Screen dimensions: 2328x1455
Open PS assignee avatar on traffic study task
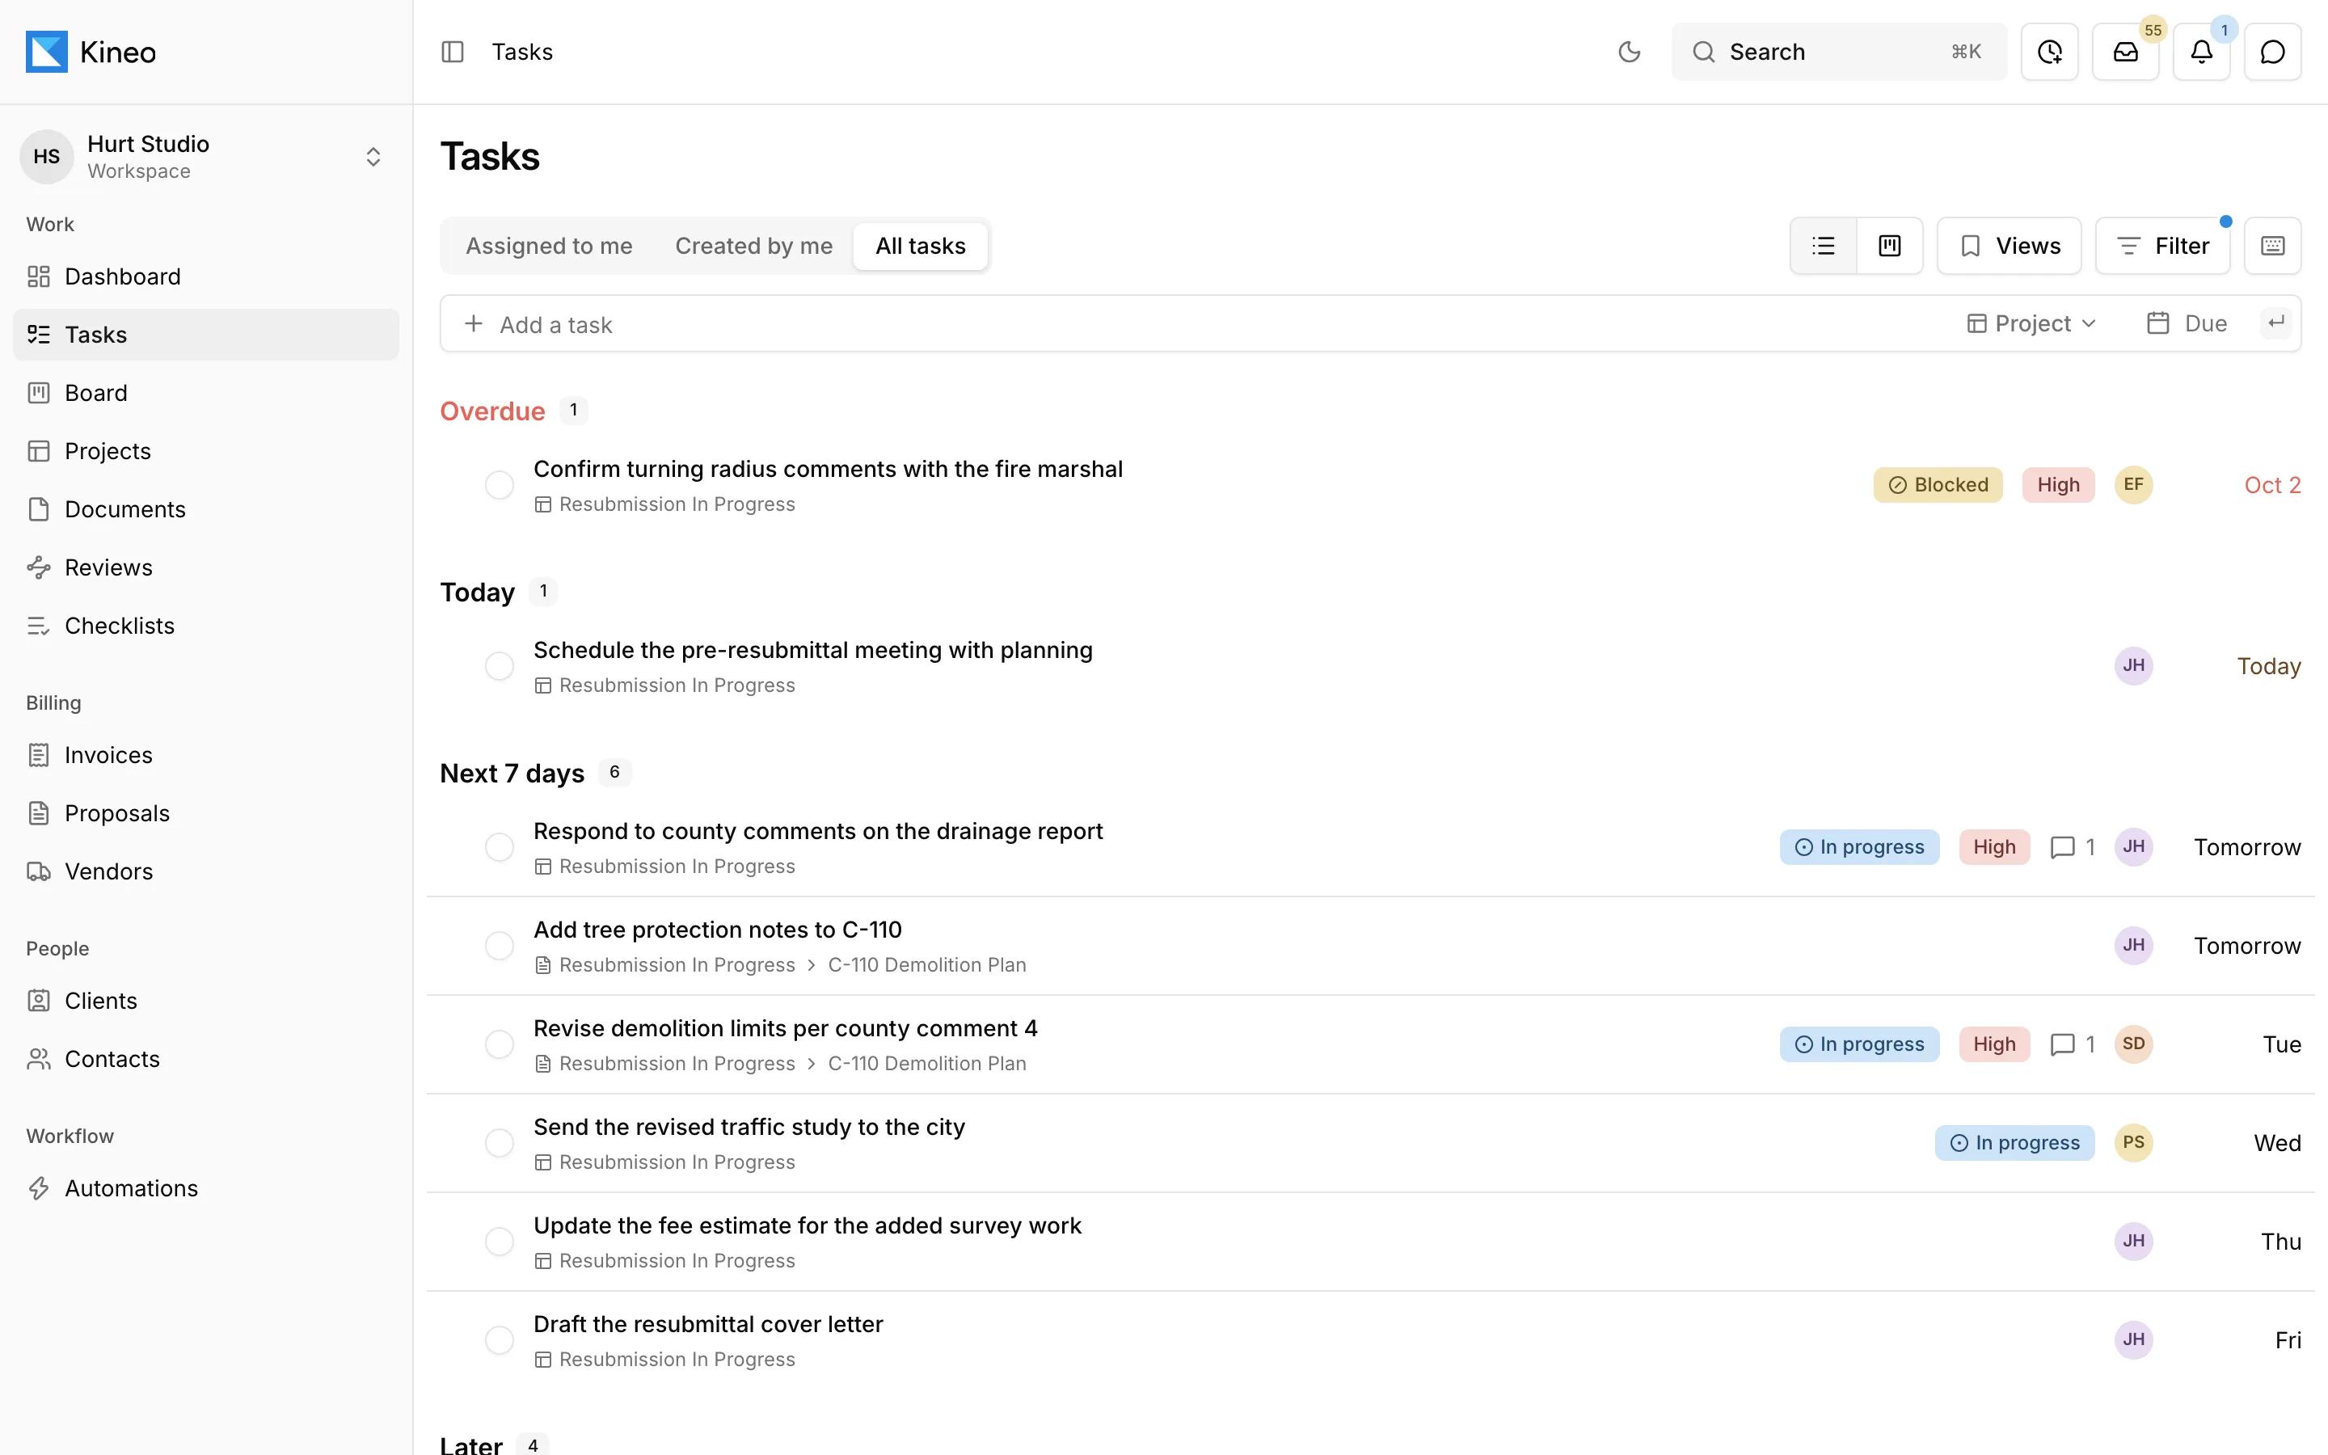2132,1142
